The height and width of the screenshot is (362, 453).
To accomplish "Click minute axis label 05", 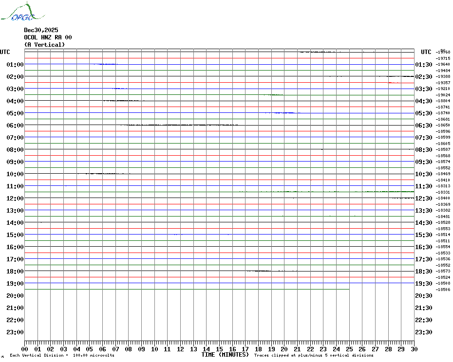I will pos(90,349).
